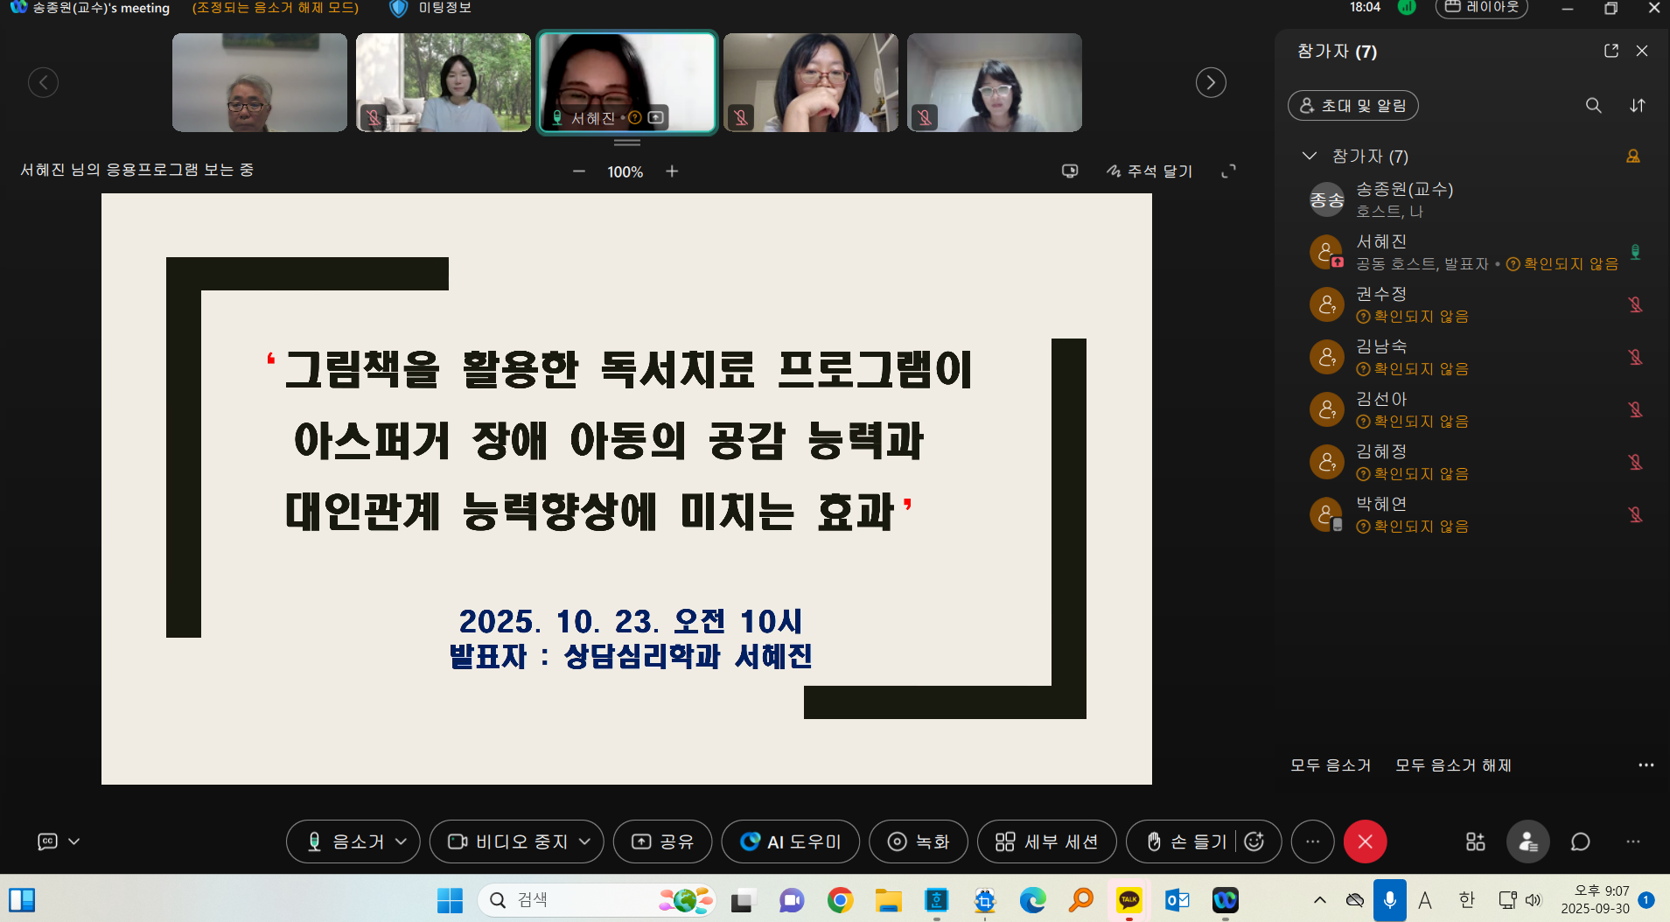Toggle video with 비디오 중지
This screenshot has height=922, width=1670.
click(509, 842)
